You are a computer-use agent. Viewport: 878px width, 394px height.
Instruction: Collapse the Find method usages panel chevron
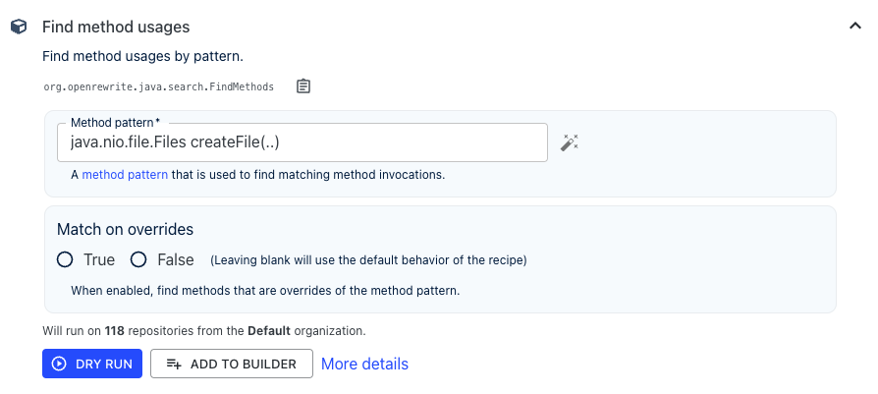click(x=855, y=26)
